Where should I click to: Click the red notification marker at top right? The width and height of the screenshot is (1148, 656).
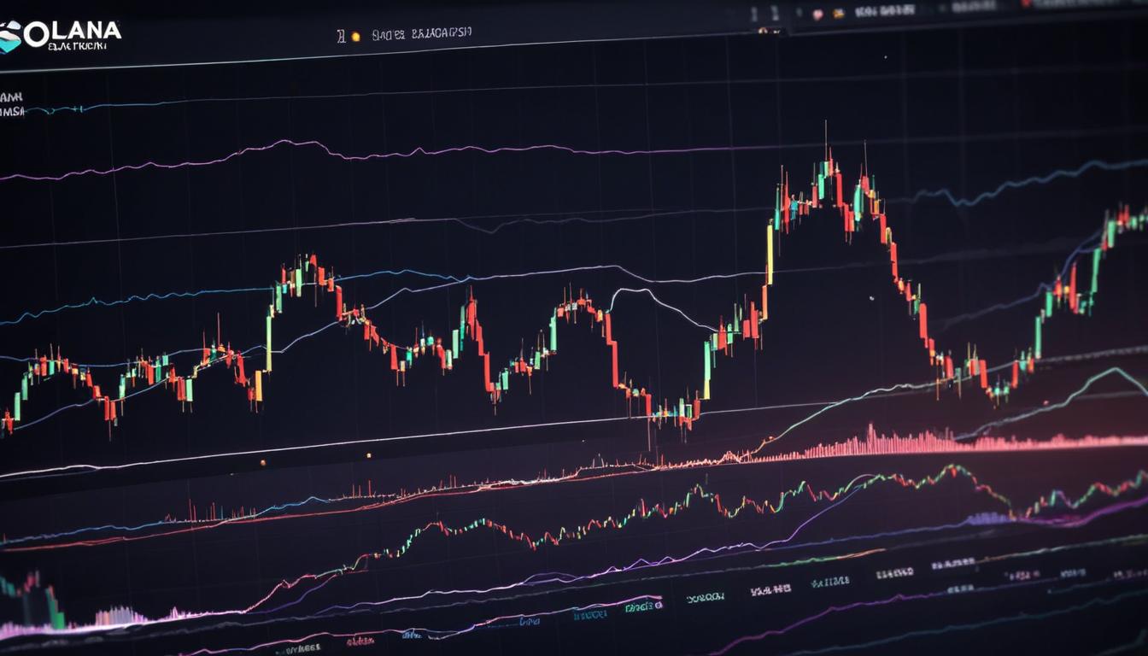tap(1025, 5)
